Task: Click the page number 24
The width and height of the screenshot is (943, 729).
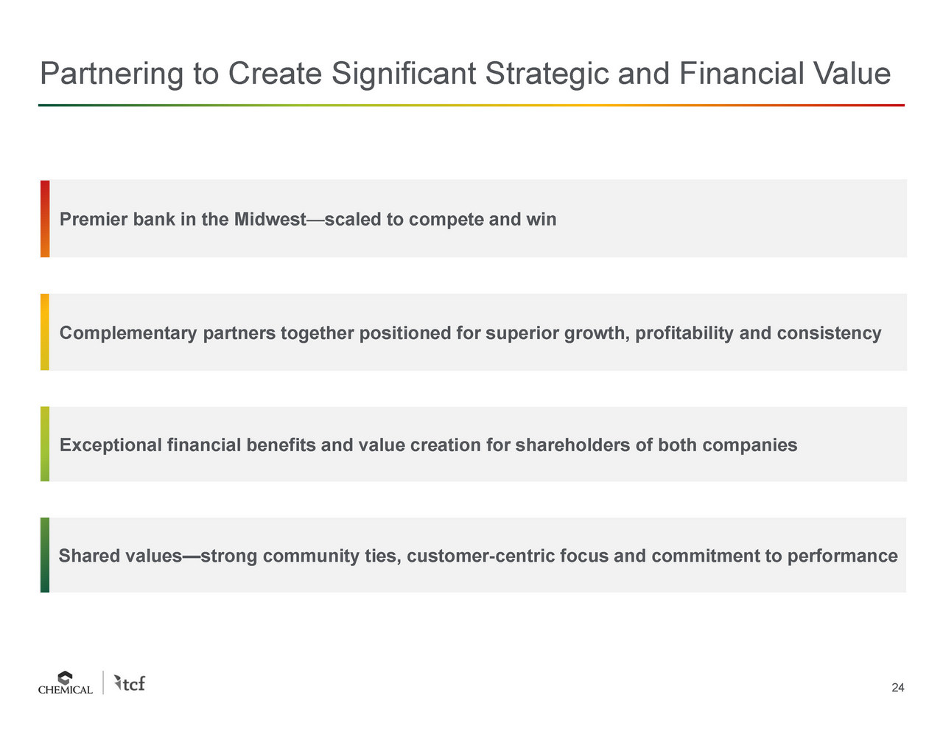Action: [897, 688]
